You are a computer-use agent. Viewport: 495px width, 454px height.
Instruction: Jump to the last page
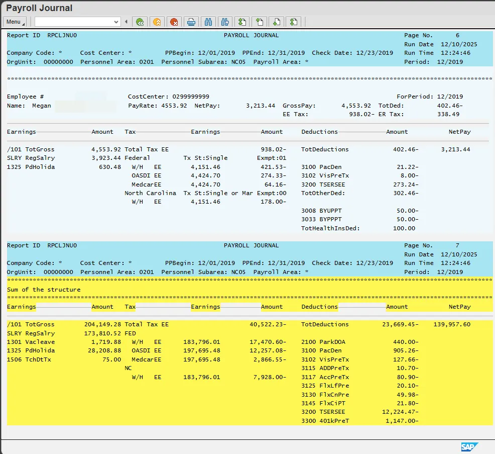tap(294, 22)
